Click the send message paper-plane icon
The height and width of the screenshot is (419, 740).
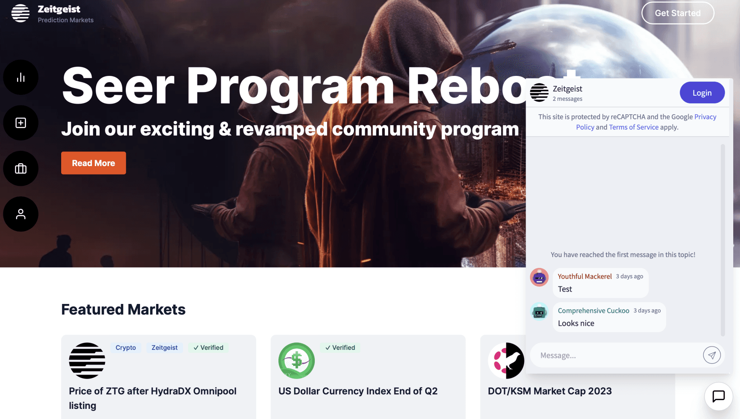tap(712, 355)
